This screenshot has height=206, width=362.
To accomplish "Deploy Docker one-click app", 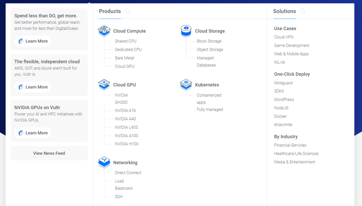I will 280,116.
